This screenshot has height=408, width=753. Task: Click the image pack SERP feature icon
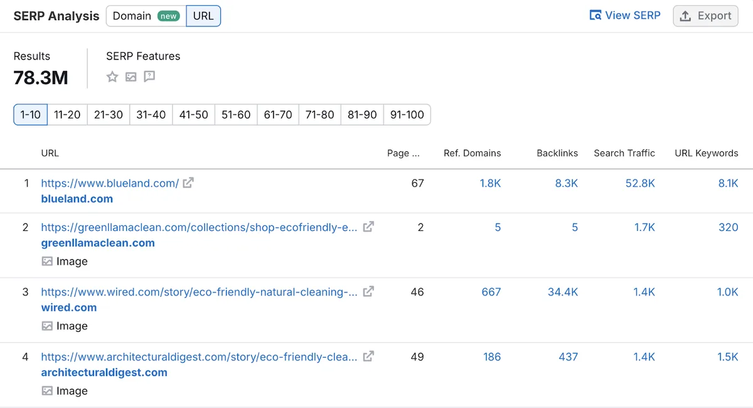pos(131,77)
